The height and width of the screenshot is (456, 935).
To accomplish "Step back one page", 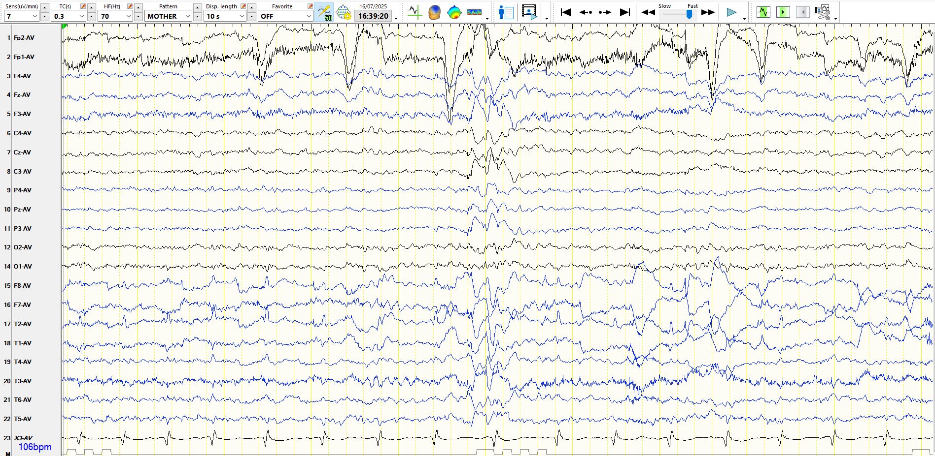I will tap(586, 12).
